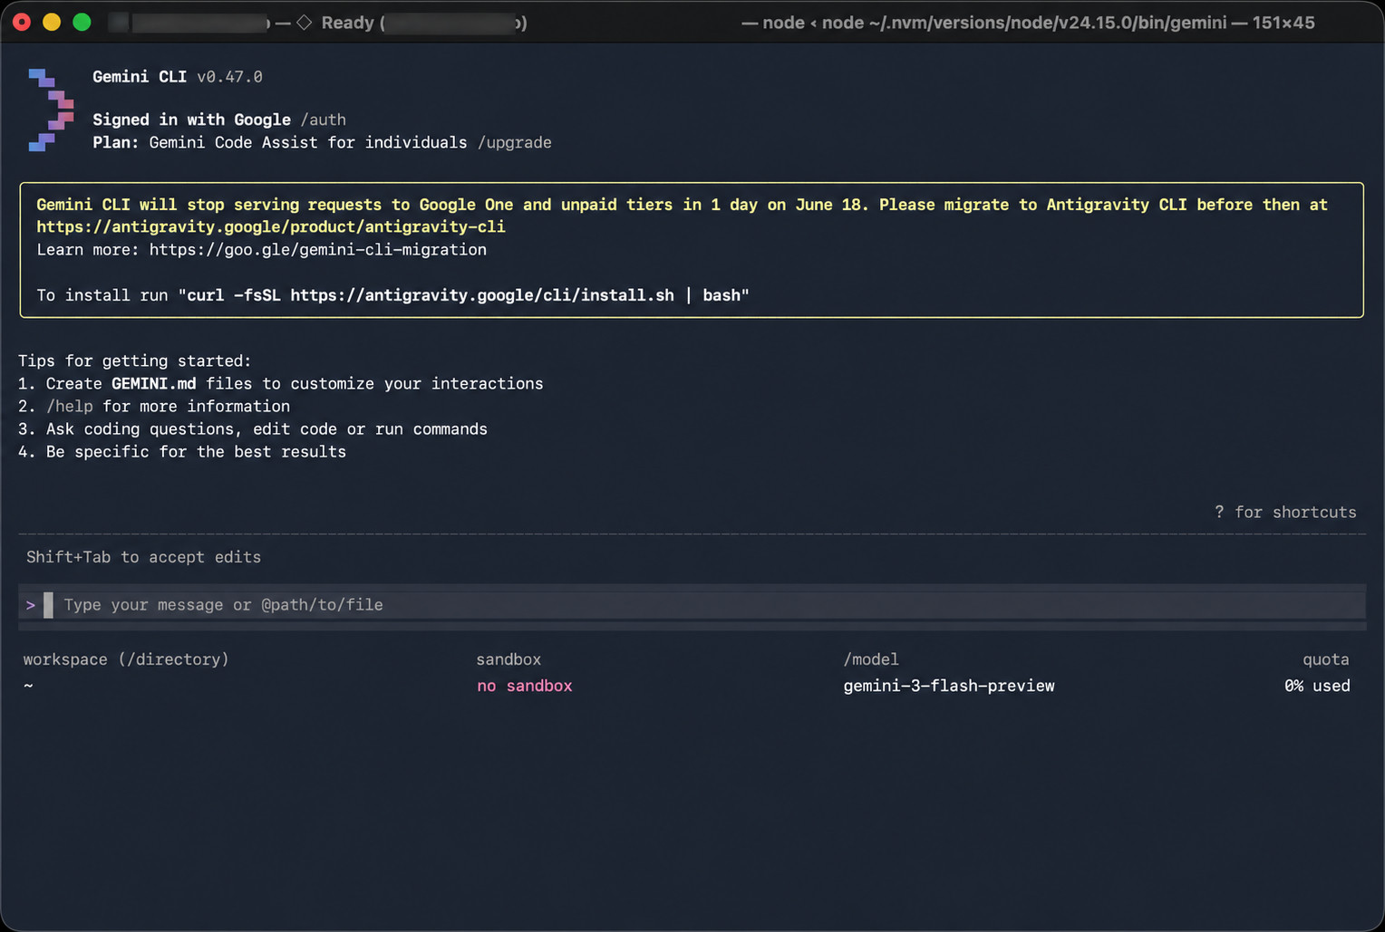
Task: Click the 'workspace (/directory)' label
Action: click(126, 659)
